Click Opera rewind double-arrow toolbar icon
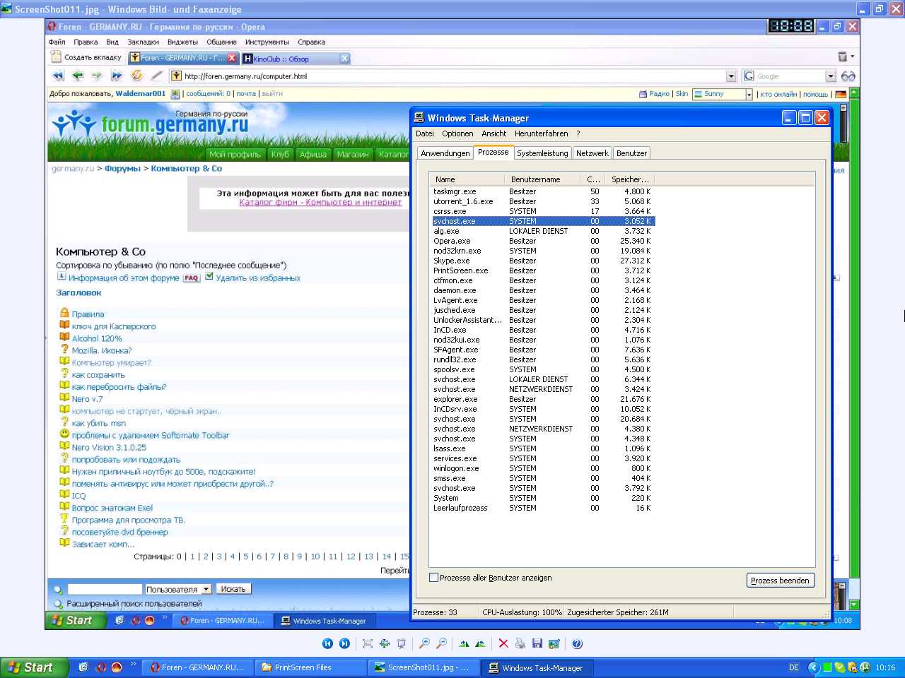Viewport: 905px width, 678px height. point(58,76)
